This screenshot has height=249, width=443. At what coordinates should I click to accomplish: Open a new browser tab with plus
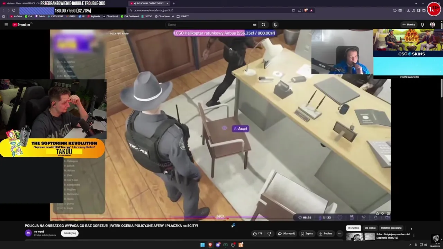174,3
